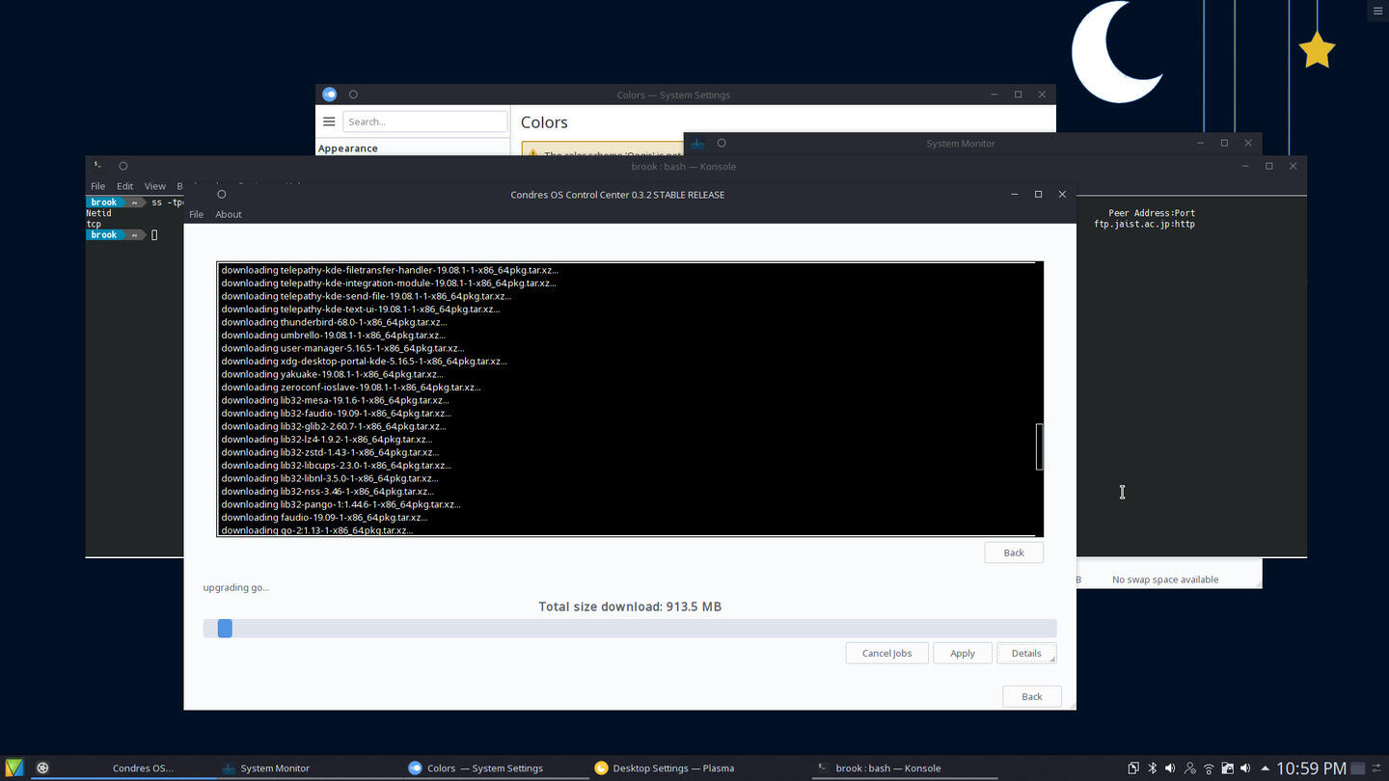This screenshot has height=781, width=1389.
Task: Open desktop hamburger menu at top-right corner
Action: coord(1377,11)
